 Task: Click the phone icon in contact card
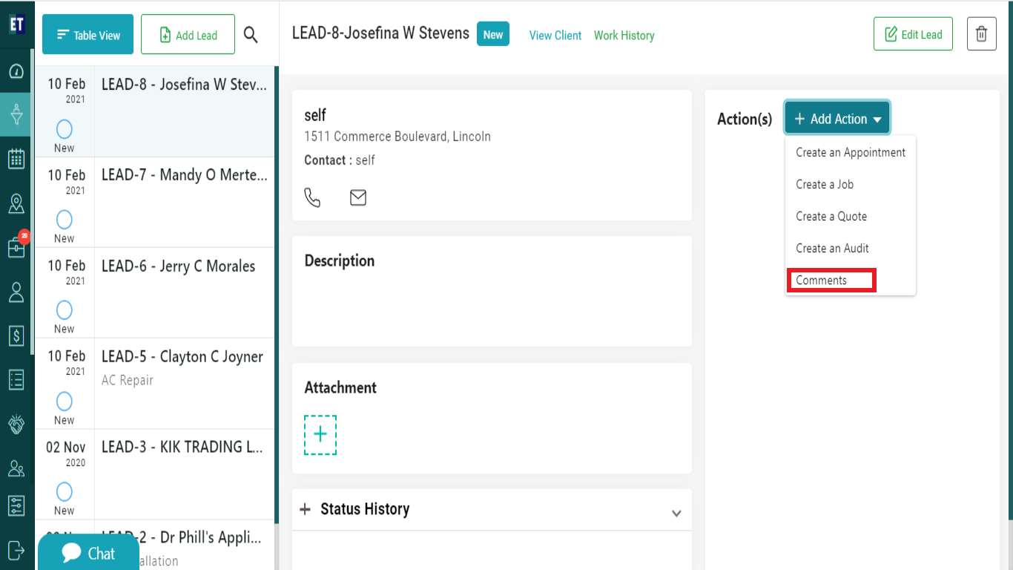(x=313, y=197)
